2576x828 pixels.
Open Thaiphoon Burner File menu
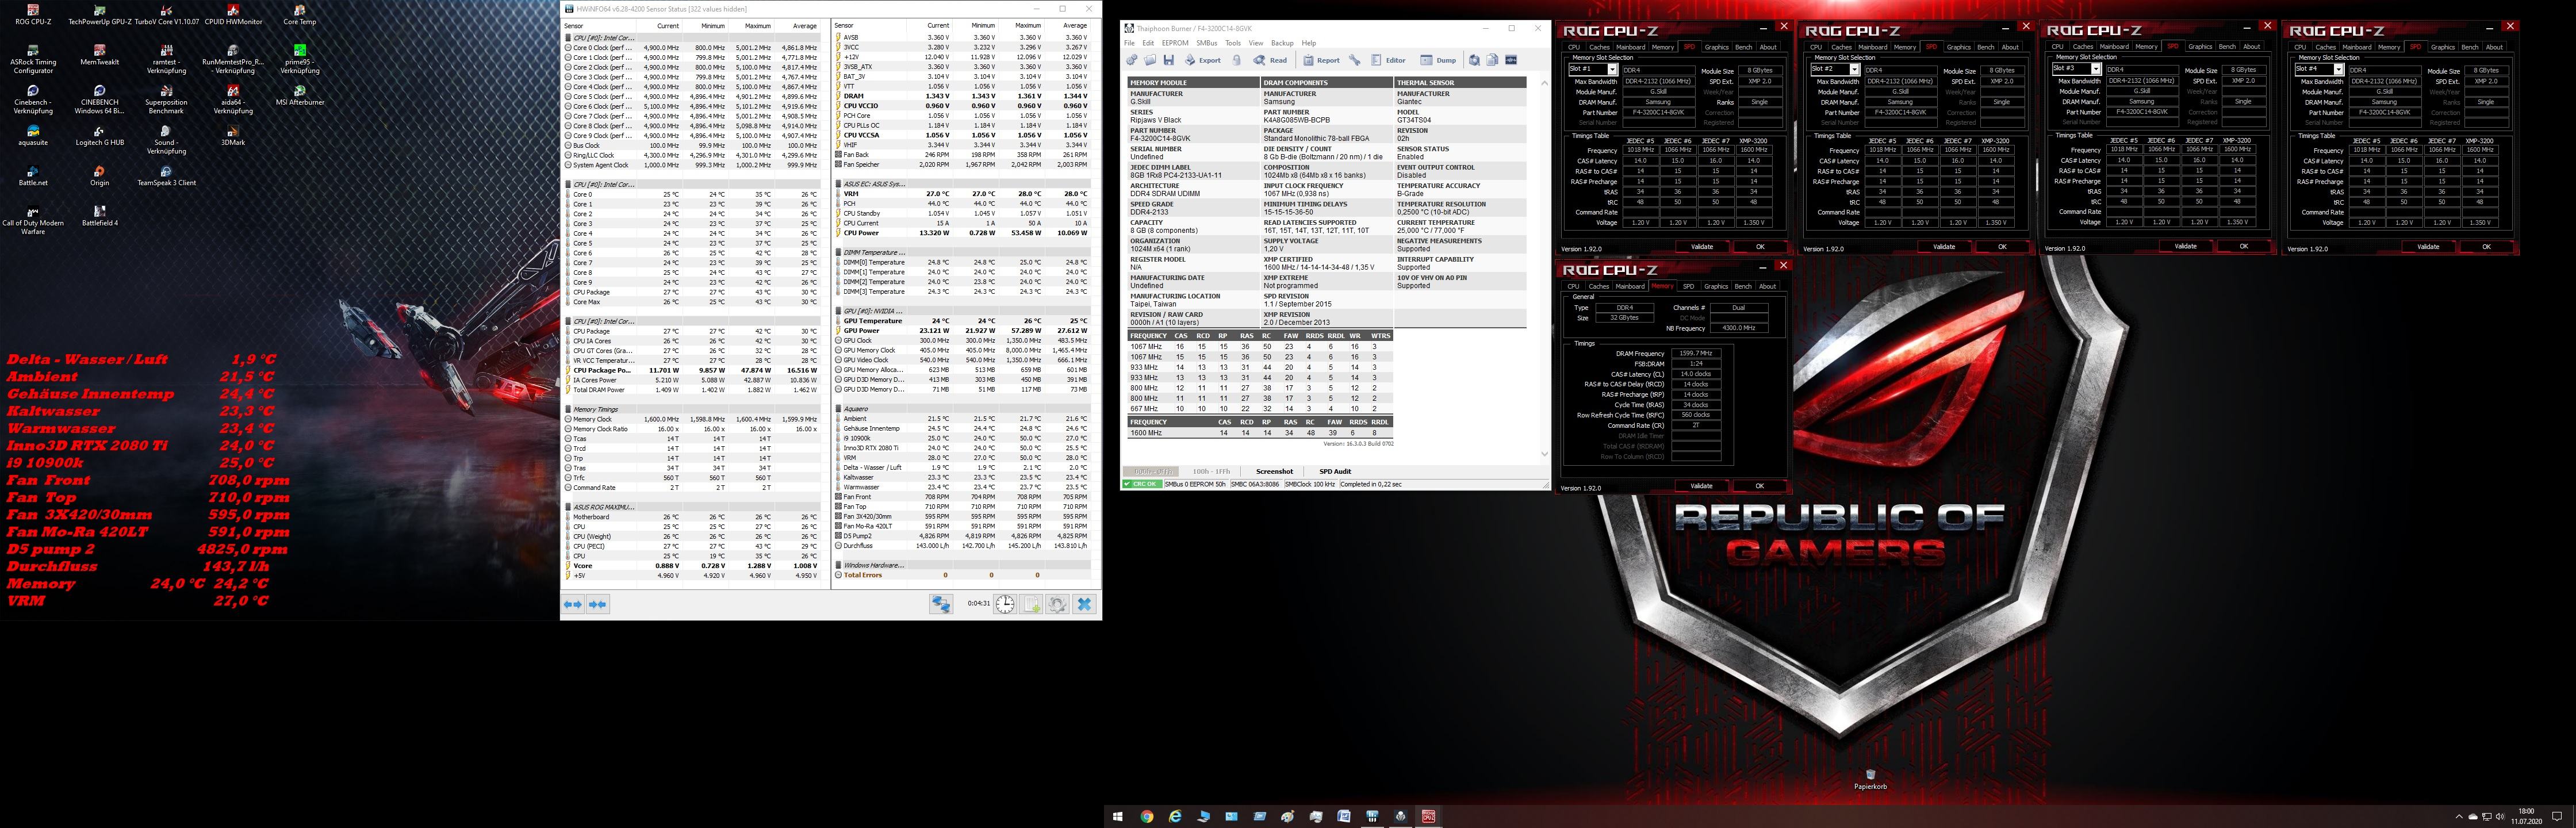tap(1129, 43)
